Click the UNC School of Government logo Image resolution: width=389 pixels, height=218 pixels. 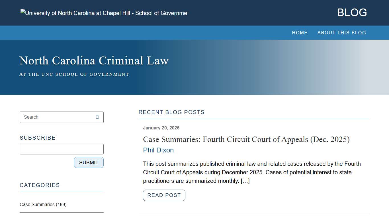click(103, 13)
